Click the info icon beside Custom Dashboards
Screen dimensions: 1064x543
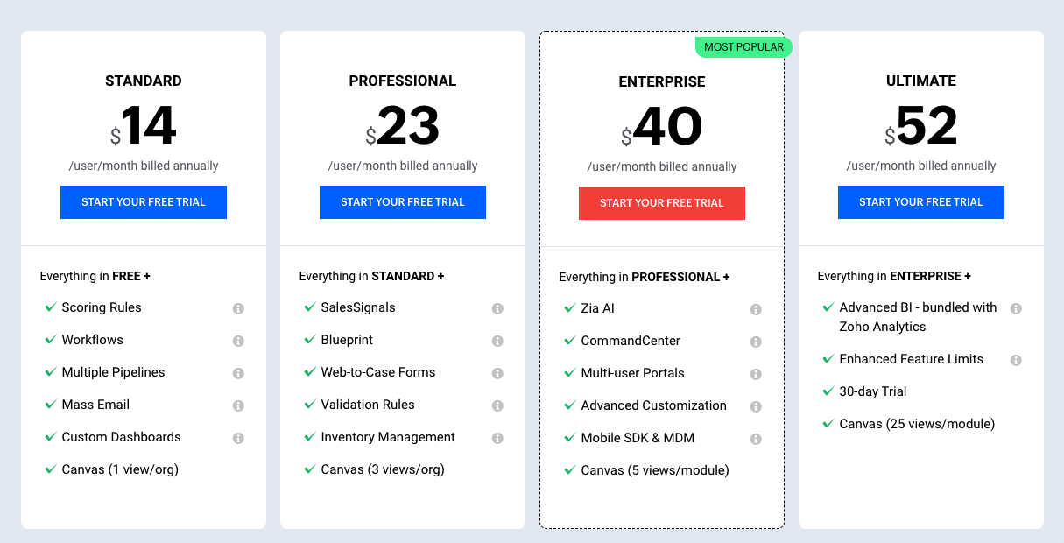(238, 439)
